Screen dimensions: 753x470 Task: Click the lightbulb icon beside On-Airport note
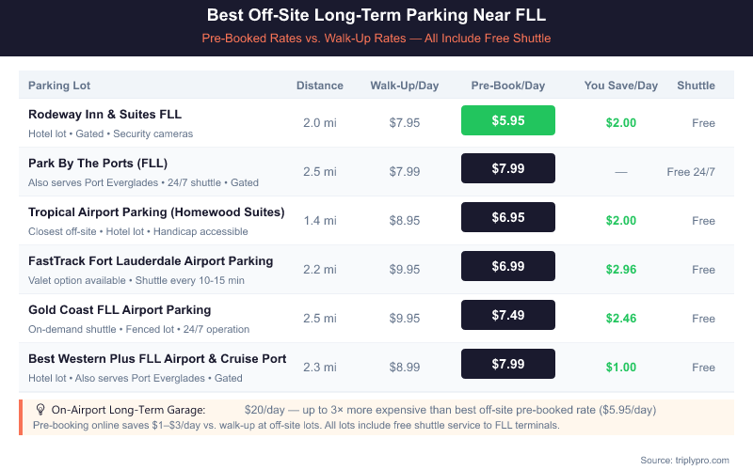pyautogui.click(x=40, y=410)
